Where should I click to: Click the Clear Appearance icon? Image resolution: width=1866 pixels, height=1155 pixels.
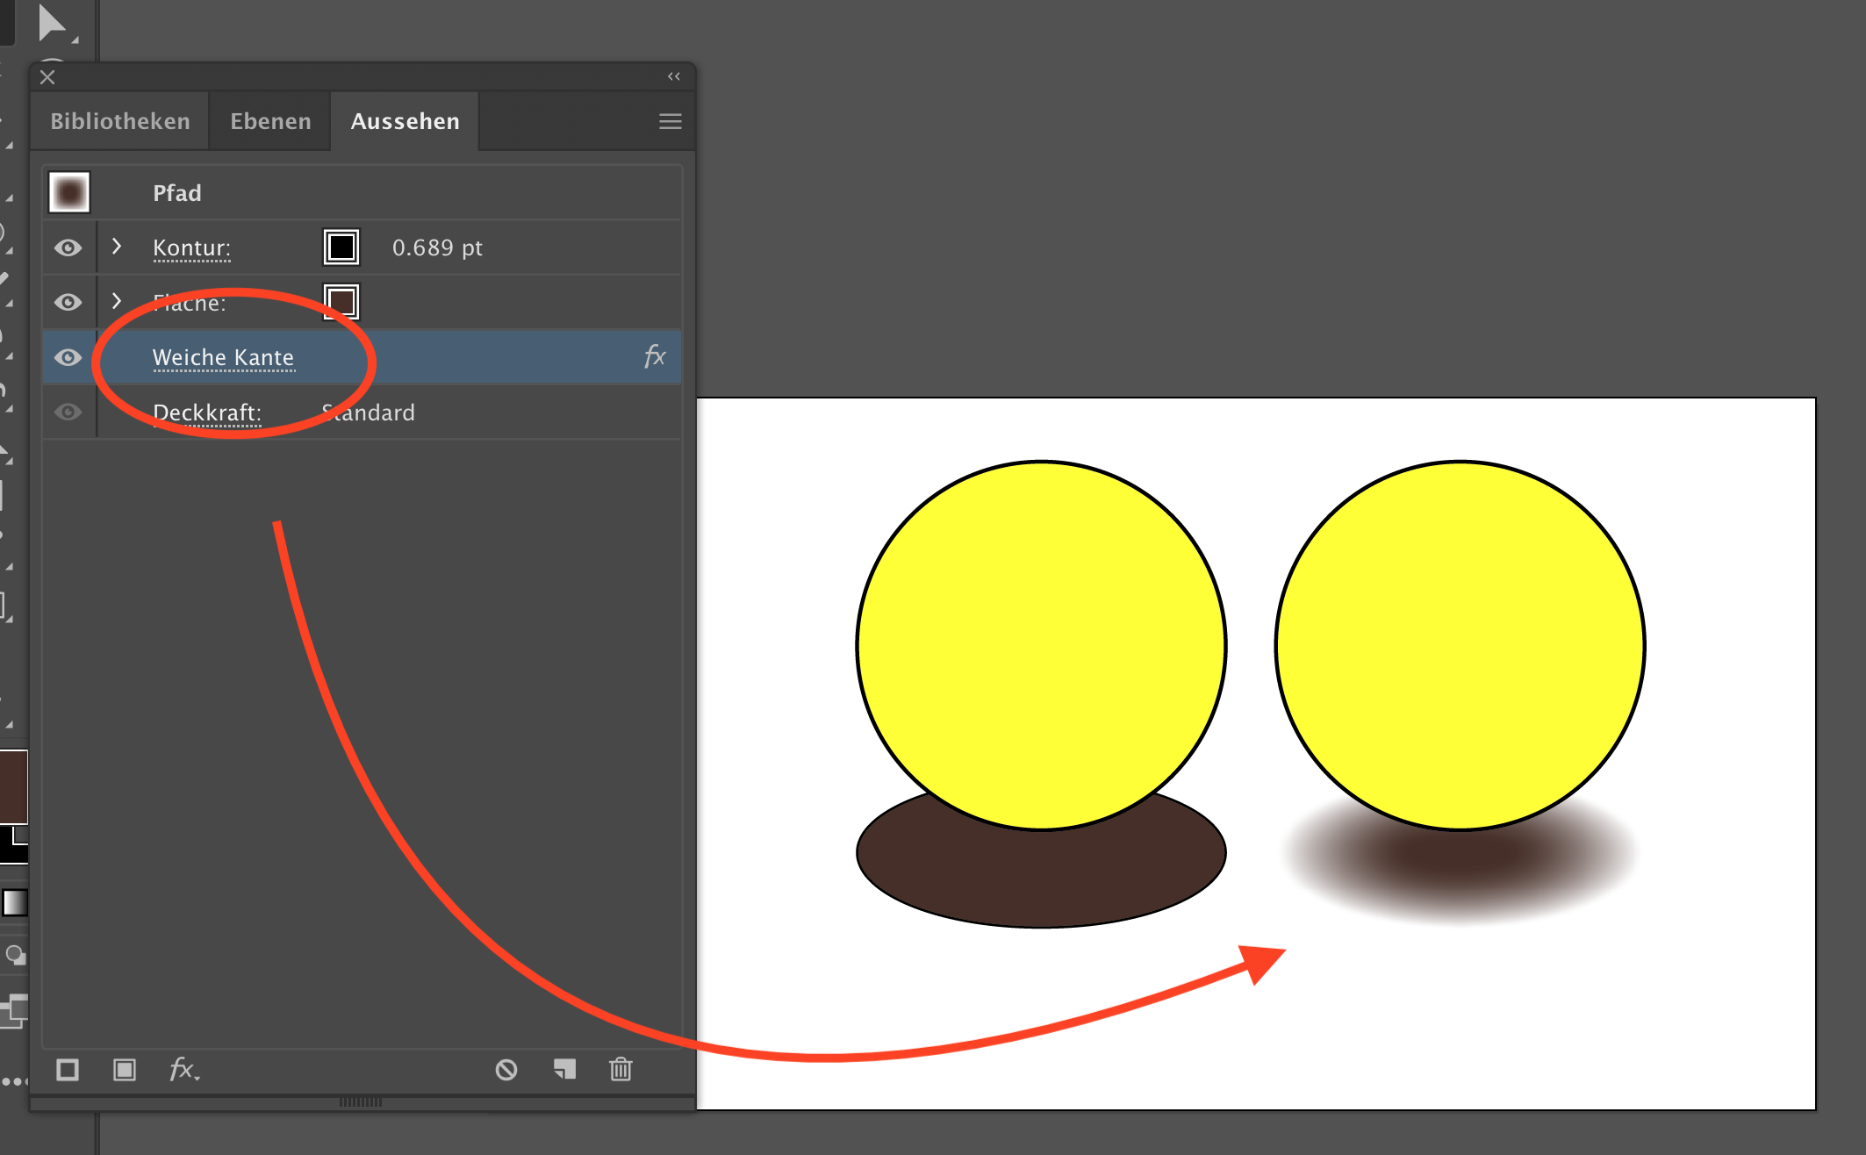(506, 1070)
